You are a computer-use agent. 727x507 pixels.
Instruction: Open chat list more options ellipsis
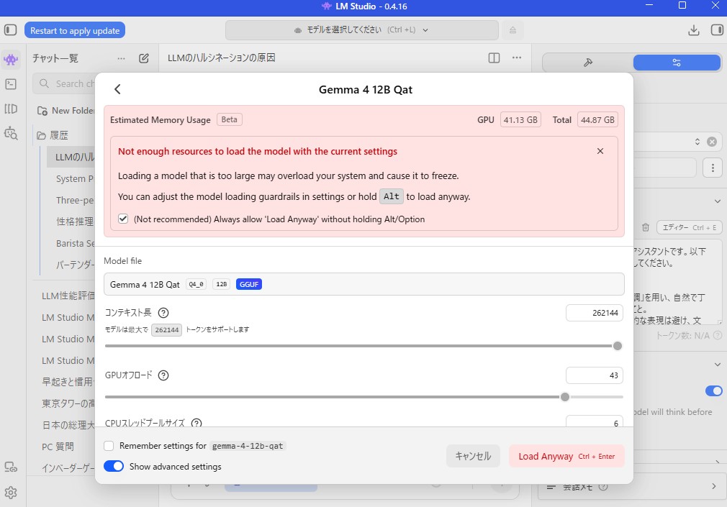121,58
